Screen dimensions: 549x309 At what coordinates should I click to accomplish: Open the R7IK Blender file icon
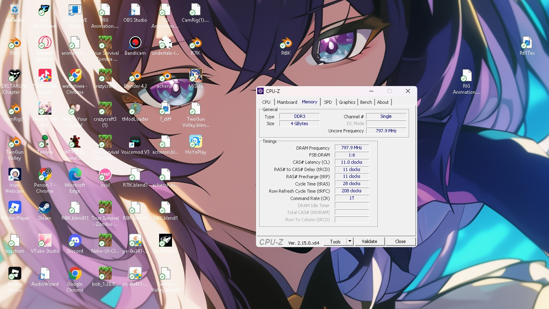(x=195, y=46)
